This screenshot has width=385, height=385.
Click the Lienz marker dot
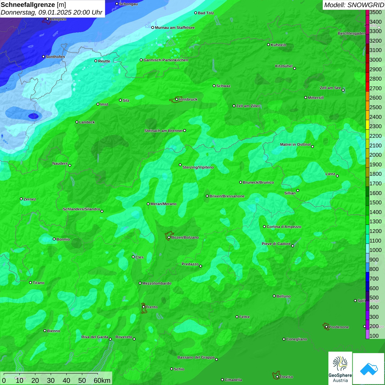(337, 176)
